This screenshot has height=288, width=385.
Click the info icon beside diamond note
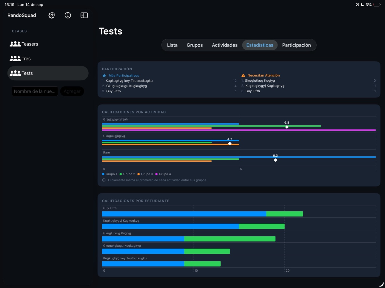(x=104, y=180)
